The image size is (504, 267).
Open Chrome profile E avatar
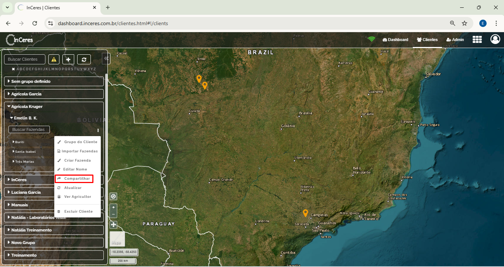(x=483, y=23)
